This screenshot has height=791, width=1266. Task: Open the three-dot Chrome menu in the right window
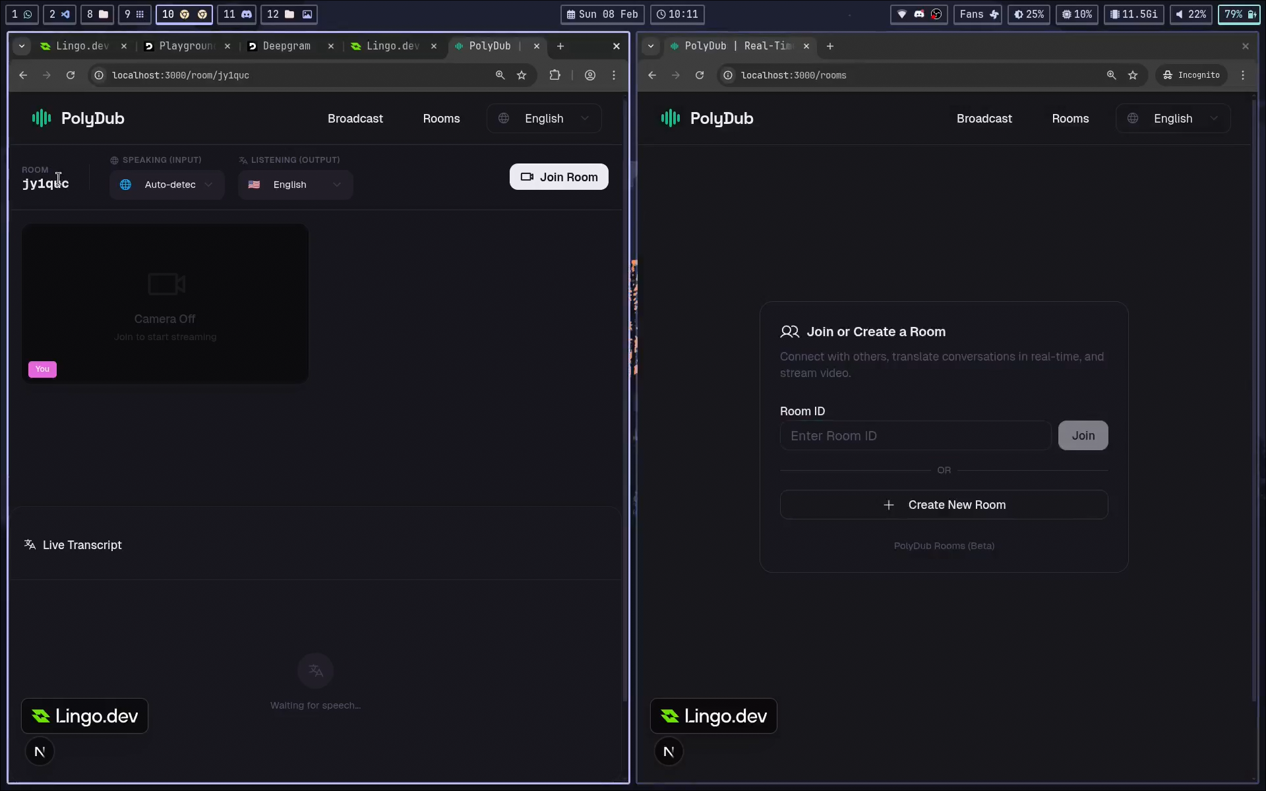pyautogui.click(x=1243, y=75)
